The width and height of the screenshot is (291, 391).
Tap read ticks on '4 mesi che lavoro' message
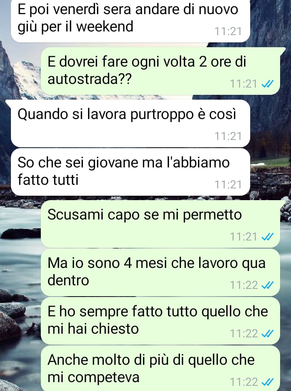pyautogui.click(x=267, y=285)
